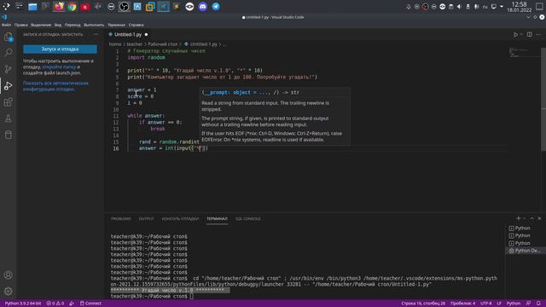Launch Firefox from the taskbar
This screenshot has width=546, height=307.
pos(59,7)
